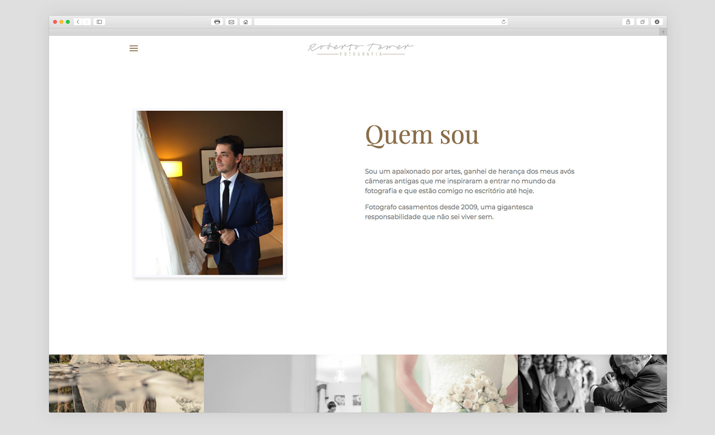This screenshot has height=435, width=715.
Task: Open the black-and-white hugging guests photo
Action: tap(592, 383)
